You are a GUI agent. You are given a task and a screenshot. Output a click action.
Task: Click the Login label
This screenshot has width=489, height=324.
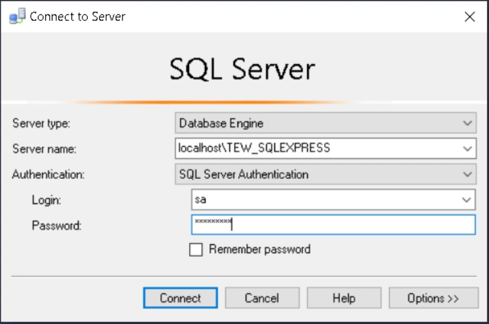45,200
